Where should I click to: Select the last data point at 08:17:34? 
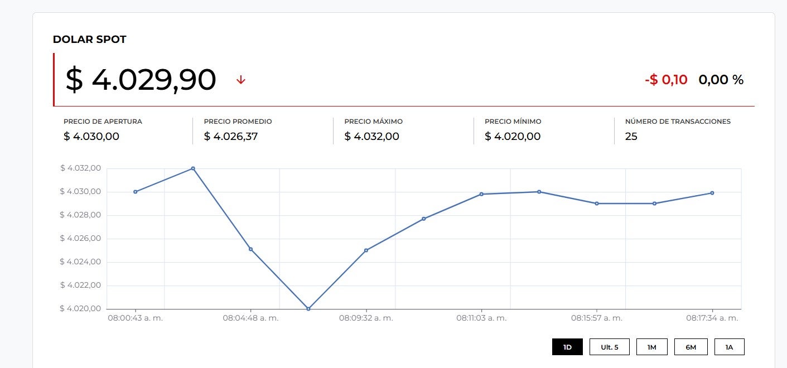[712, 193]
